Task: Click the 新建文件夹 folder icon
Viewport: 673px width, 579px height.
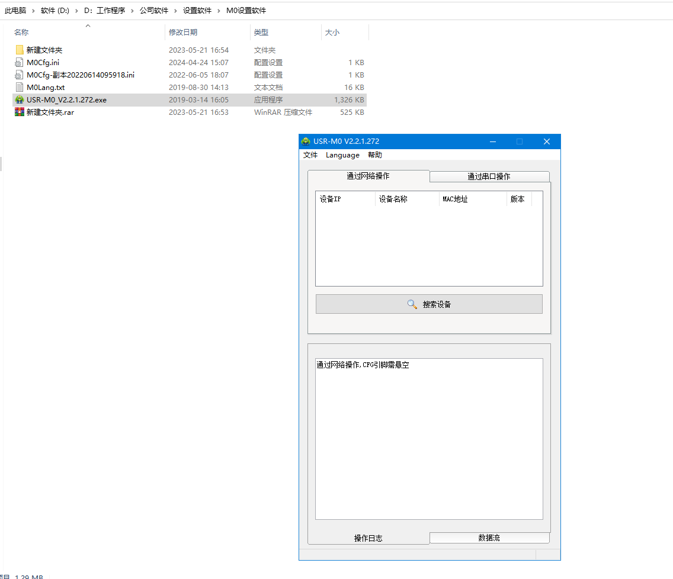Action: tap(20, 50)
